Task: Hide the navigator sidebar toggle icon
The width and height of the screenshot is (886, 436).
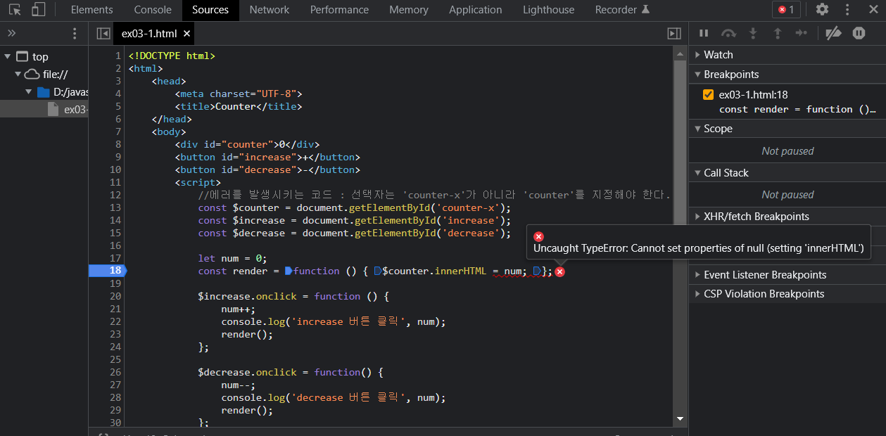Action: (x=103, y=33)
